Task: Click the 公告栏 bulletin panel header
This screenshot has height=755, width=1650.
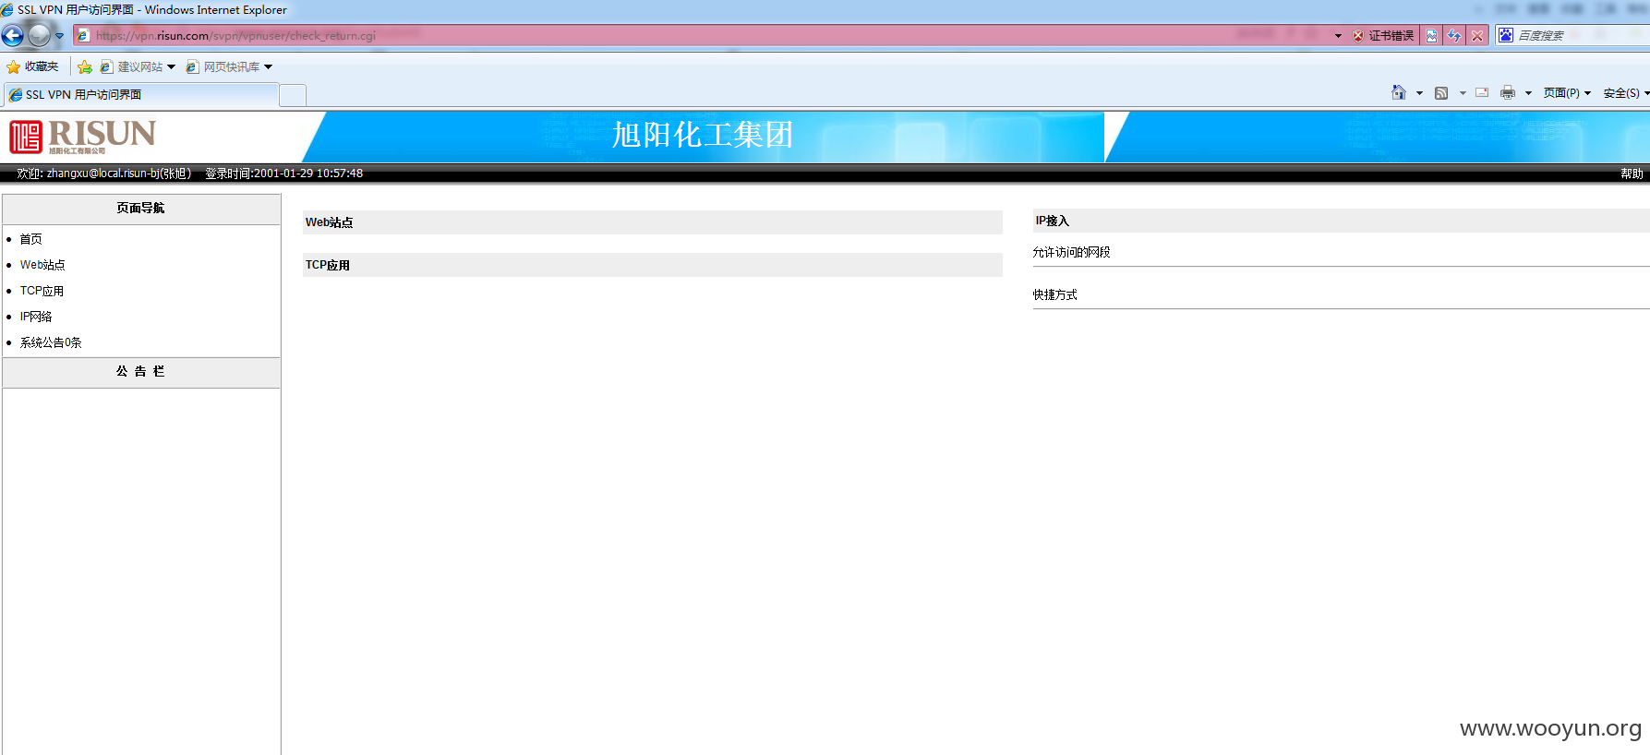Action: point(141,372)
